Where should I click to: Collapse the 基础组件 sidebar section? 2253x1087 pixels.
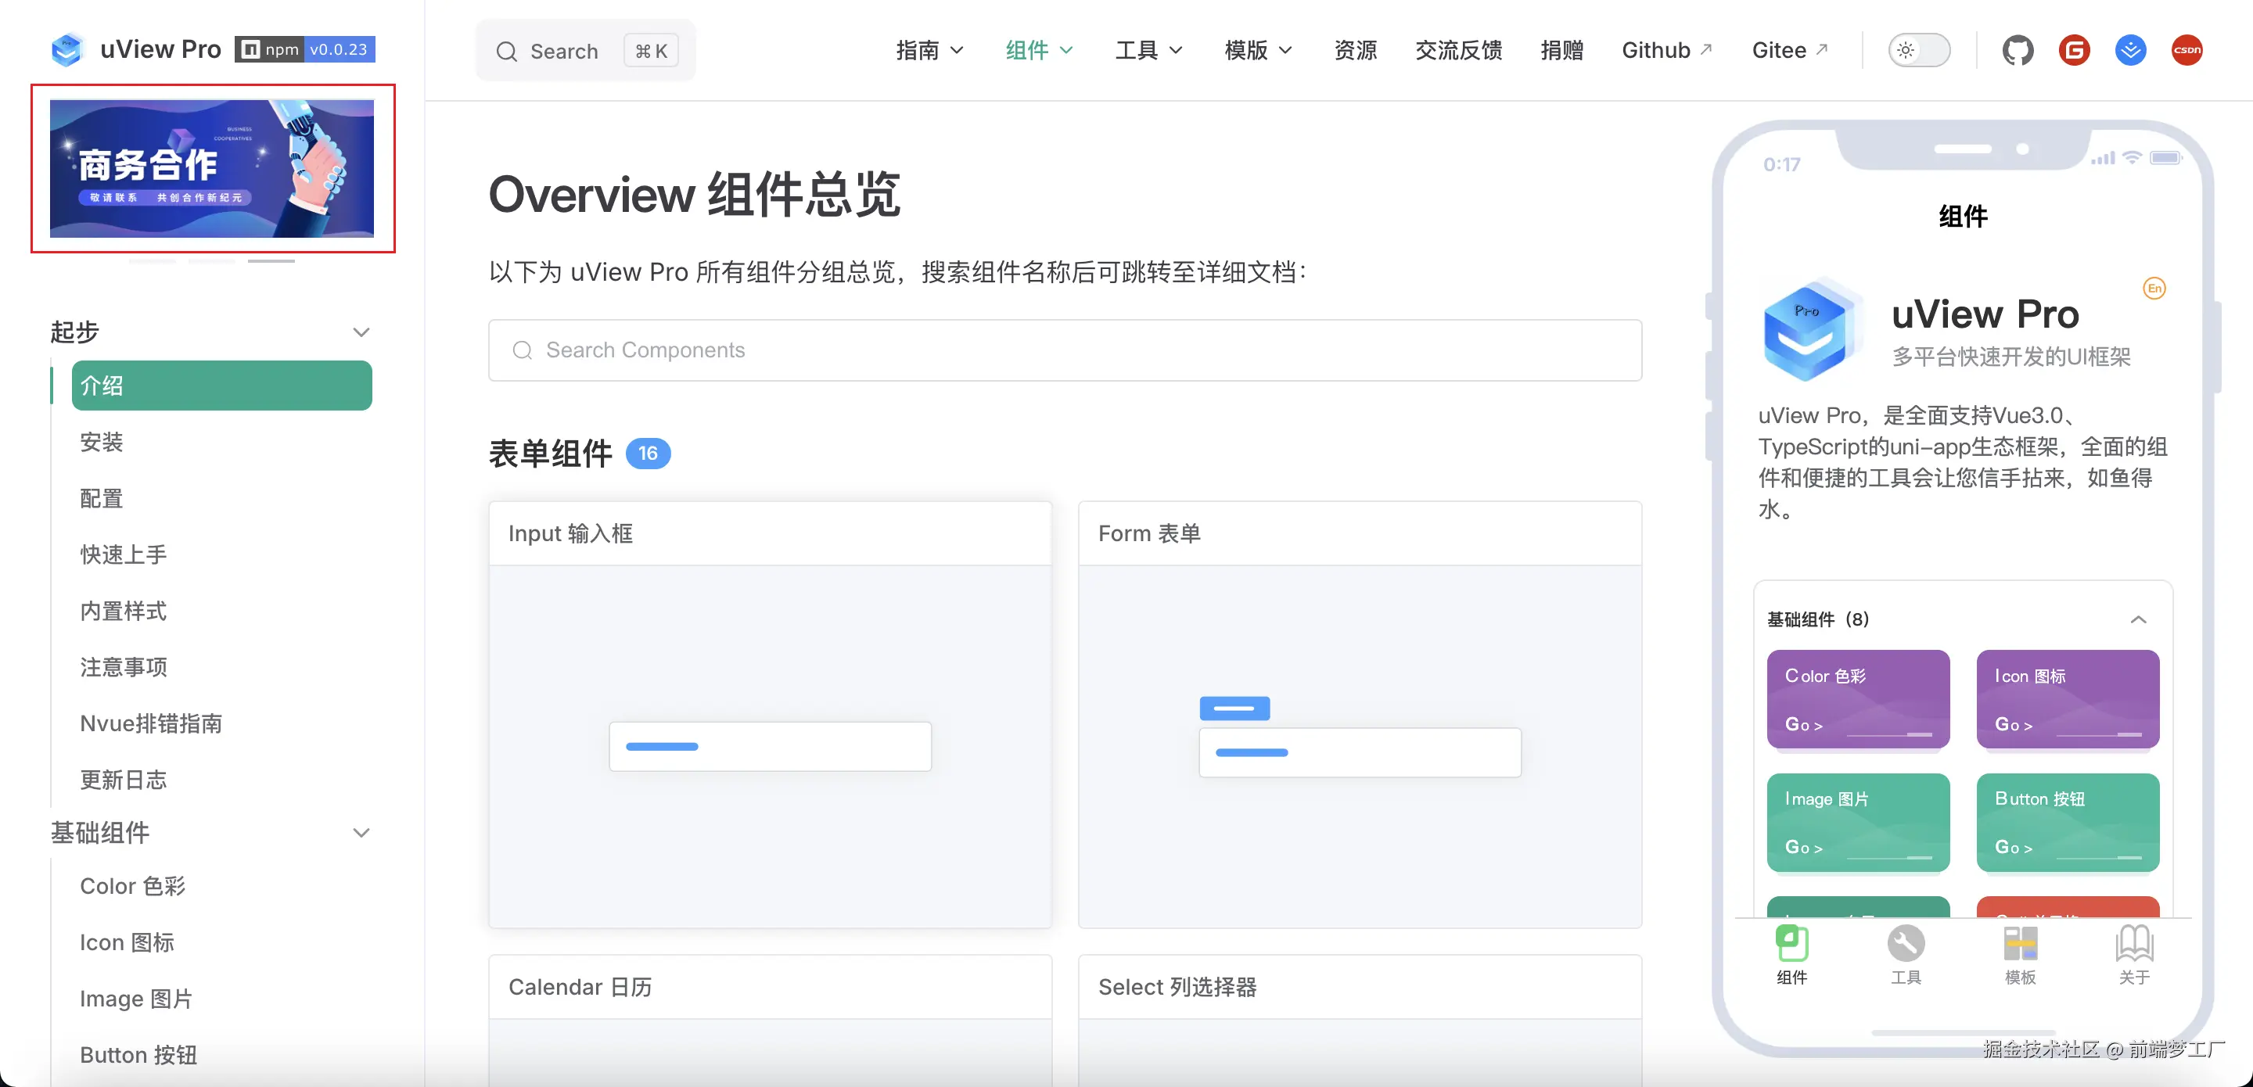pyautogui.click(x=361, y=833)
